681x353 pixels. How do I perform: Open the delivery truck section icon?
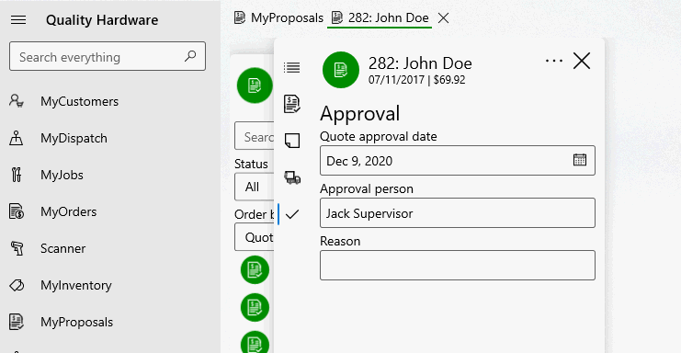coord(292,177)
